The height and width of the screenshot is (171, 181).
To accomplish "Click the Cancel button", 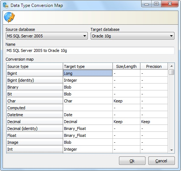I will point(161,161).
